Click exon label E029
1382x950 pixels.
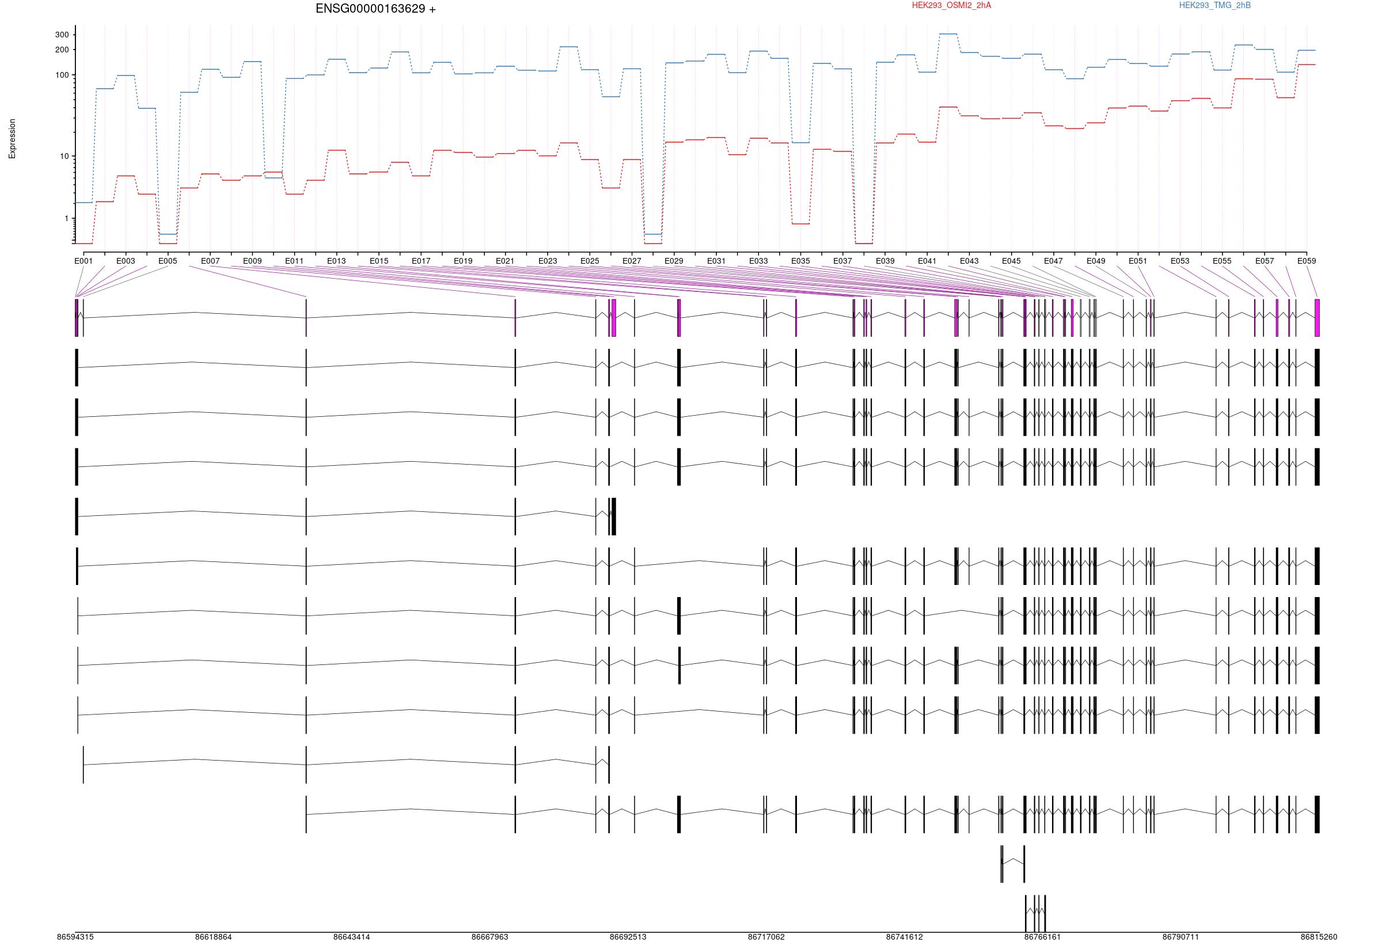(x=674, y=261)
